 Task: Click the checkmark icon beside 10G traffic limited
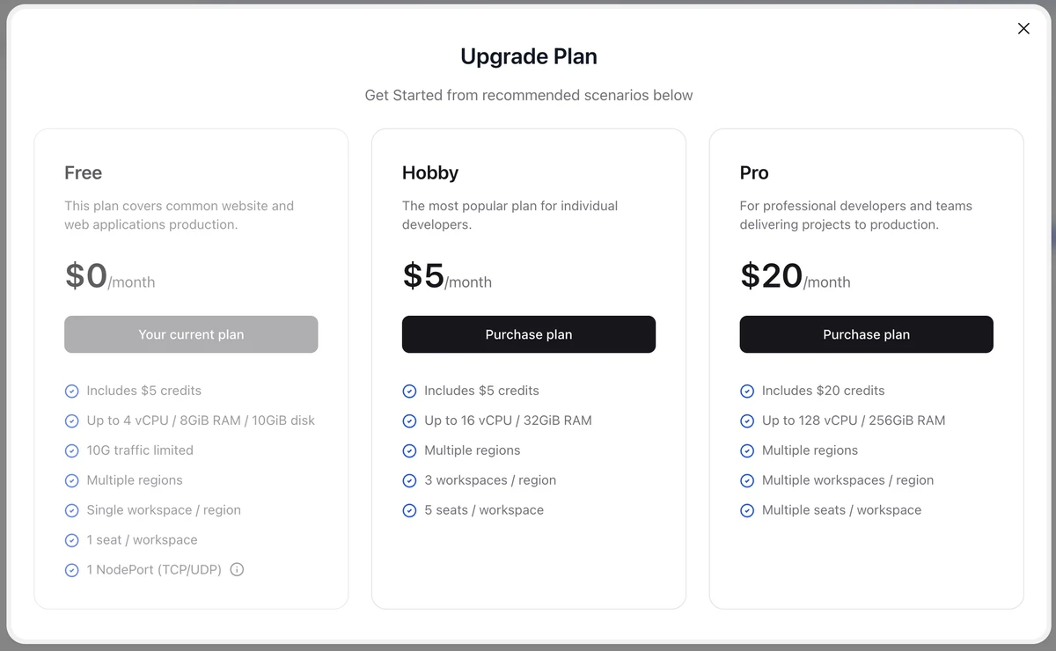[x=71, y=450]
